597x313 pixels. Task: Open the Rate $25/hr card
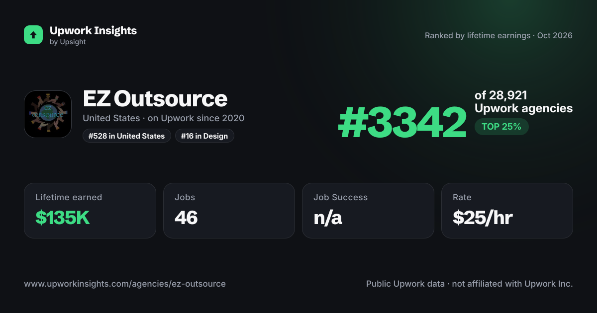click(x=507, y=211)
